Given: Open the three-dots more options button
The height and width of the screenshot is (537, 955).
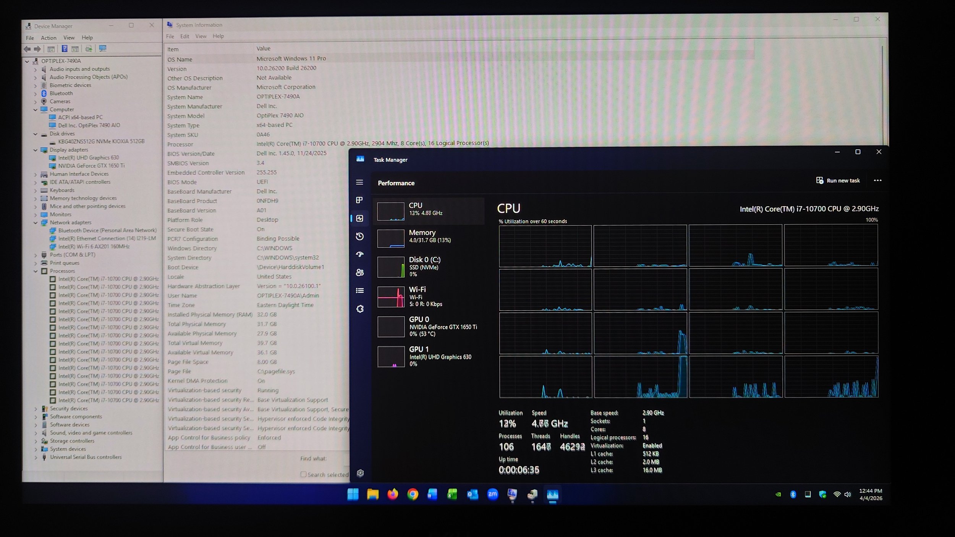Looking at the screenshot, I should click(877, 180).
